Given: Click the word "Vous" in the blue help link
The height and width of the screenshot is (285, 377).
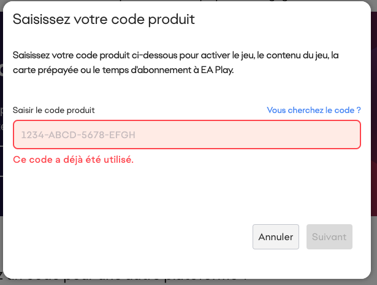Looking at the screenshot, I should (x=276, y=111).
